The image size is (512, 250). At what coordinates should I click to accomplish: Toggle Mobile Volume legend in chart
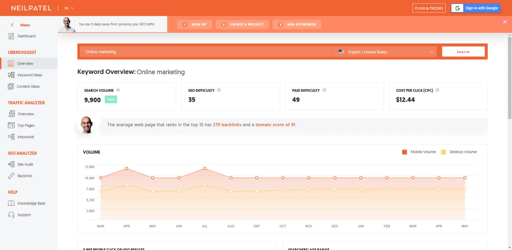point(419,152)
